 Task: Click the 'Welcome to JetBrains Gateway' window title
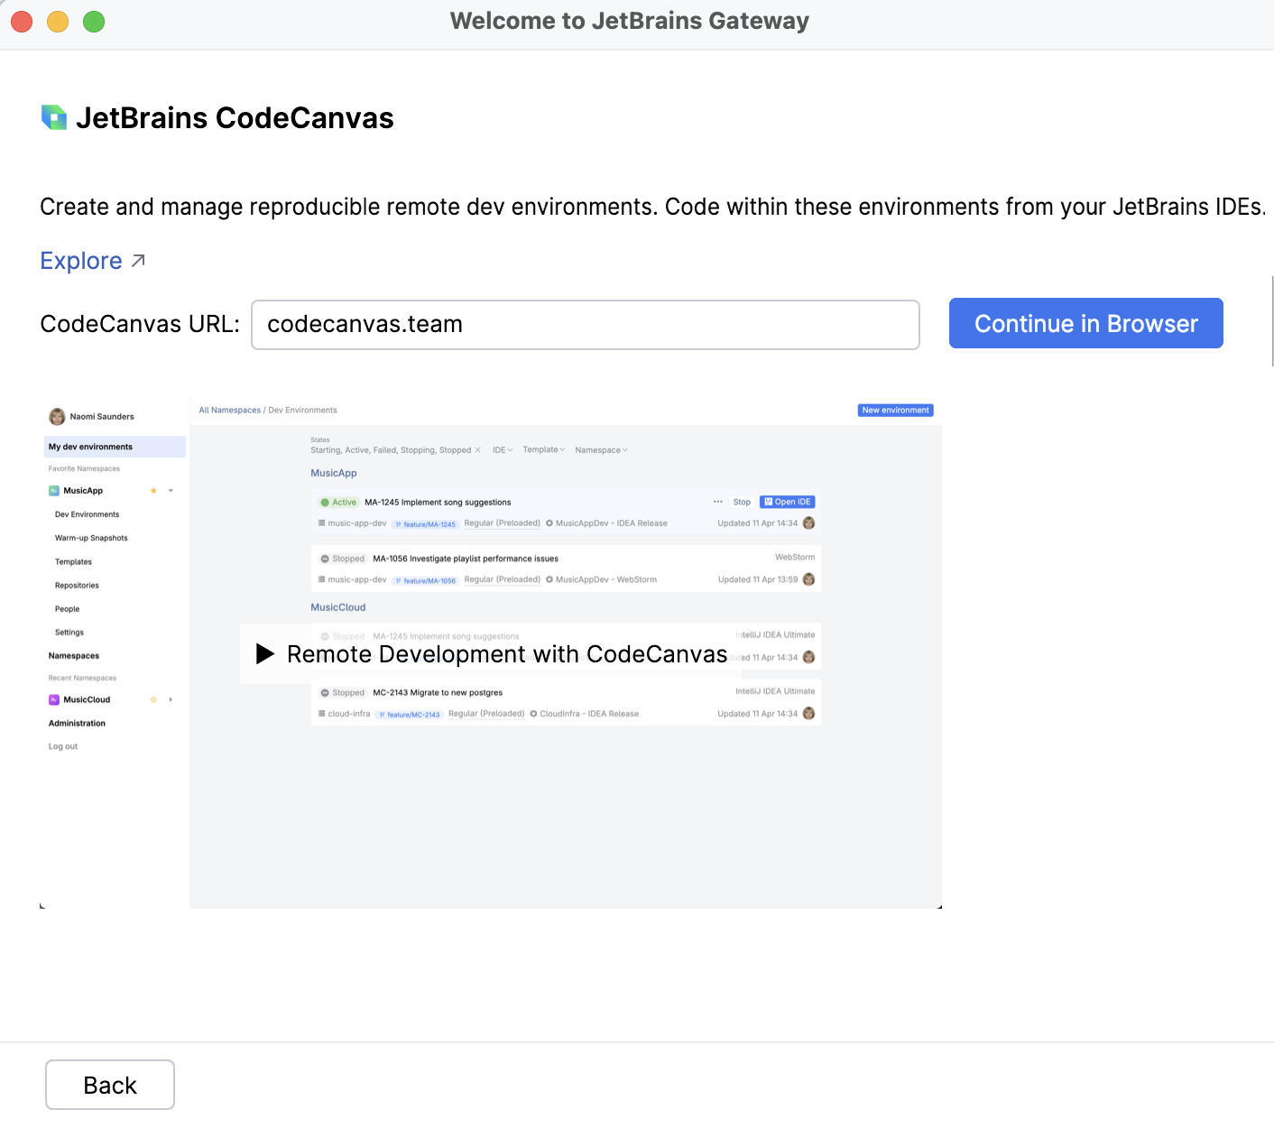tap(630, 21)
